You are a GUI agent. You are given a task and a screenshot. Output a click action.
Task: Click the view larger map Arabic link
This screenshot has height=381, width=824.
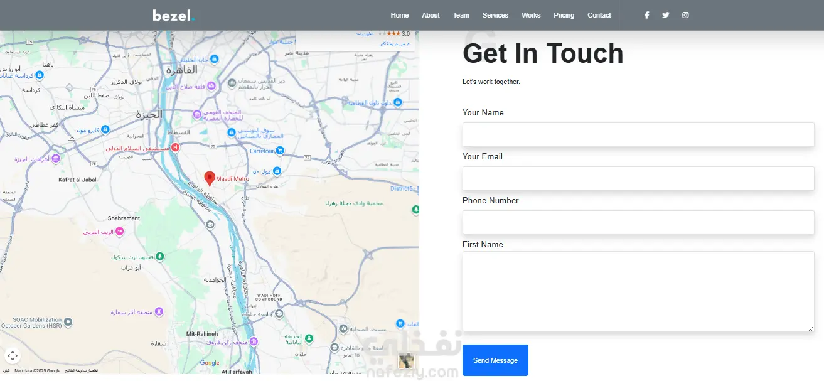pos(395,44)
